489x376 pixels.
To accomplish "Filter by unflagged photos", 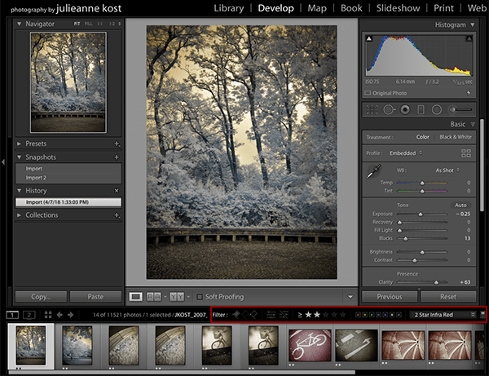I will coord(244,315).
